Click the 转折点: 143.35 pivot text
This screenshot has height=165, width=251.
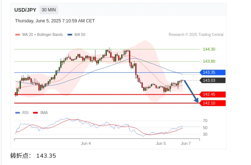point(33,155)
